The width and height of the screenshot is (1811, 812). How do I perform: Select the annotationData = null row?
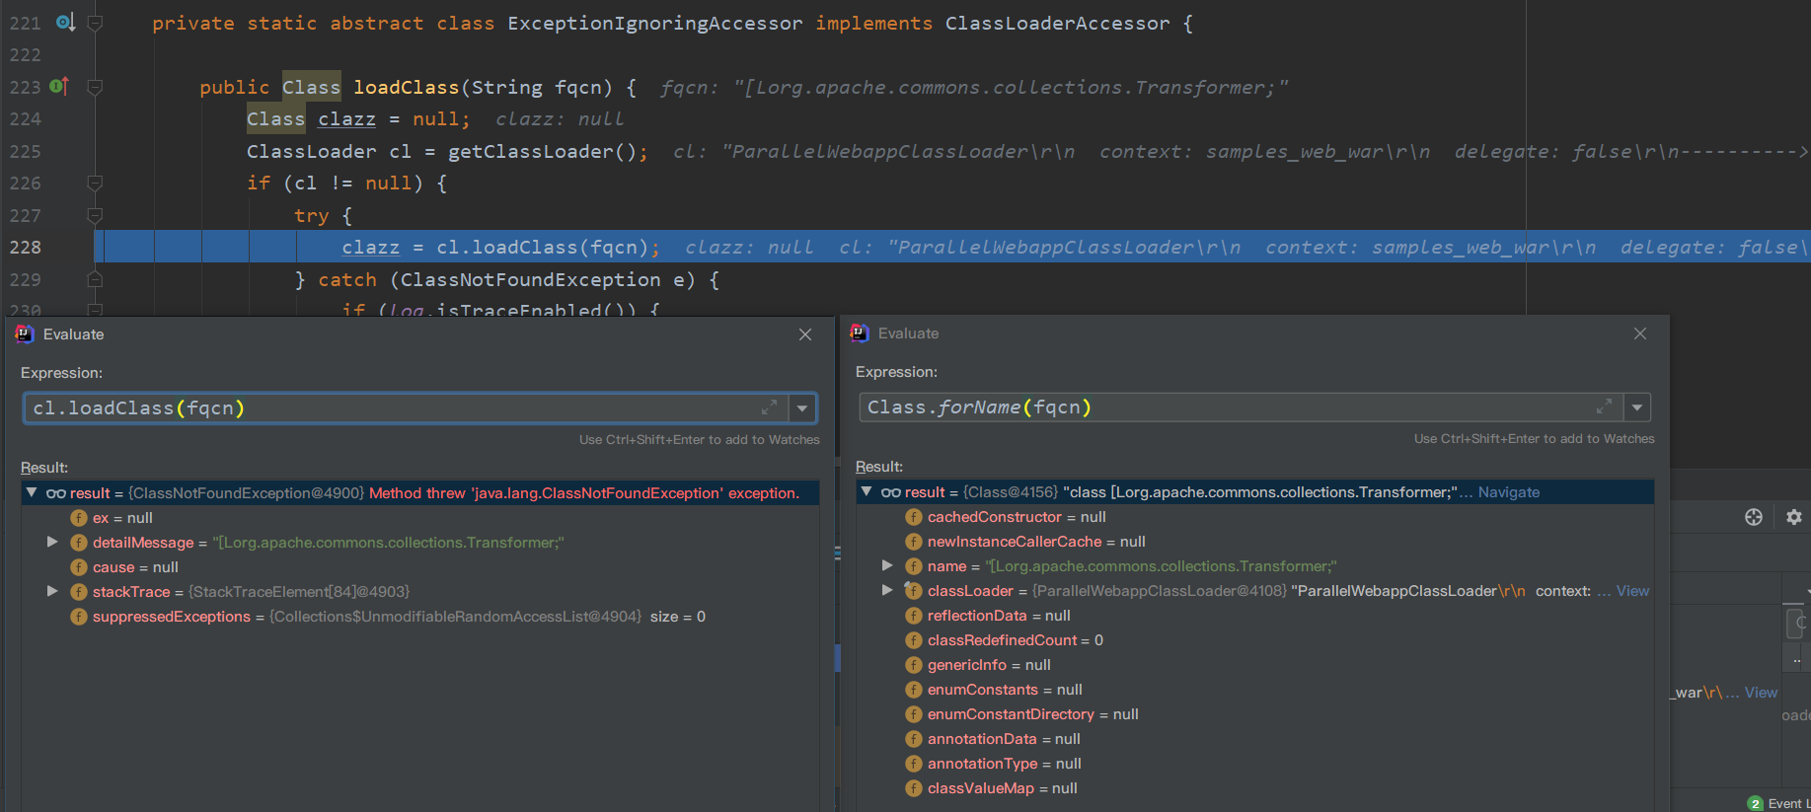pyautogui.click(x=1255, y=739)
